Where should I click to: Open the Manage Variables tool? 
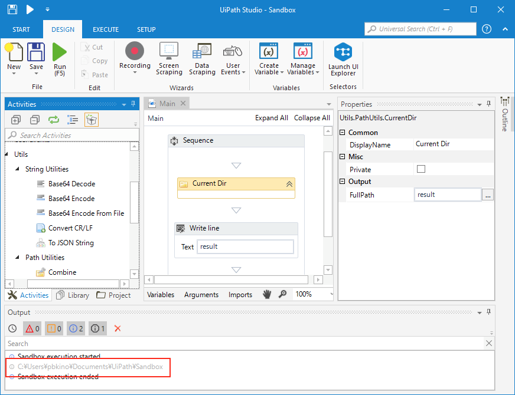tap(302, 59)
